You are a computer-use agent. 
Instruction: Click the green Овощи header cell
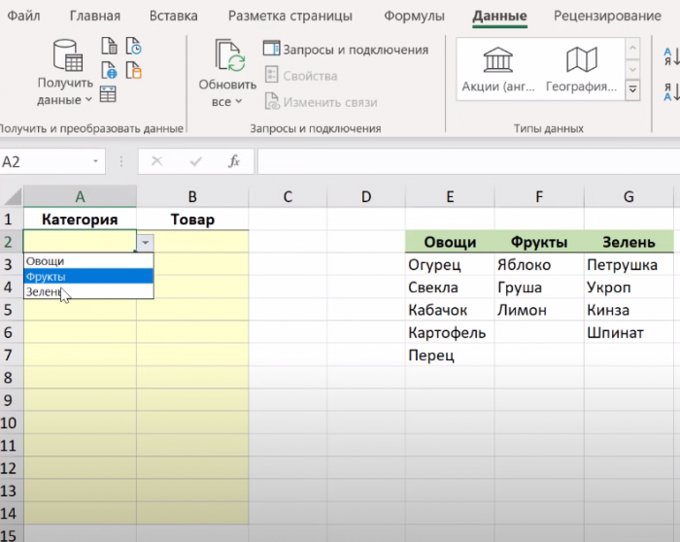pyautogui.click(x=450, y=242)
